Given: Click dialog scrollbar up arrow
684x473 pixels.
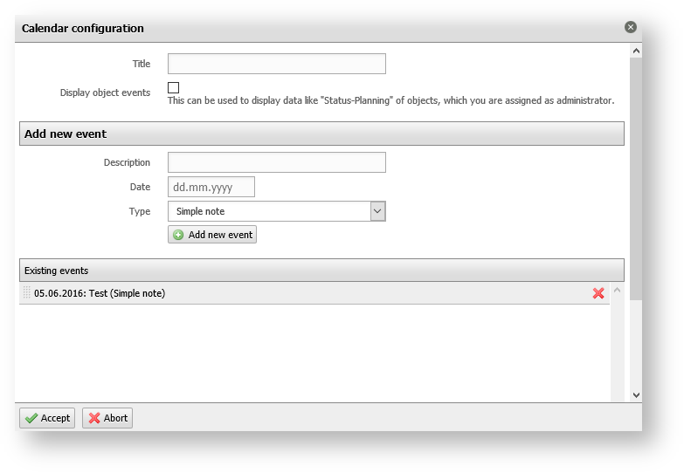Looking at the screenshot, I should point(635,51).
